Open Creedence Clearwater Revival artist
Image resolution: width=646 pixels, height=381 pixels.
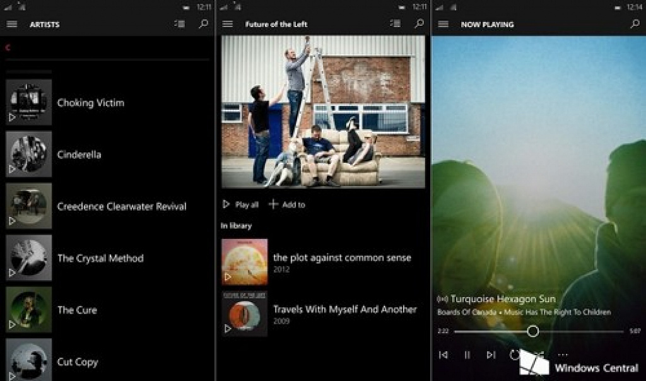(122, 206)
